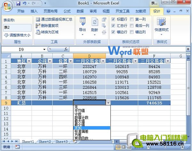Viewport: 192px width, 151px height.
Task: Enable the Banded Columns (镶边列) checkbox
Action: pyautogui.click(x=132, y=32)
